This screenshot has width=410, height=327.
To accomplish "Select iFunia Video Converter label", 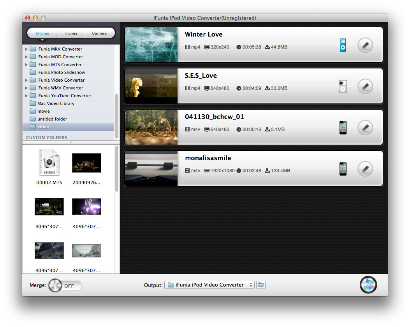I will coord(61,80).
